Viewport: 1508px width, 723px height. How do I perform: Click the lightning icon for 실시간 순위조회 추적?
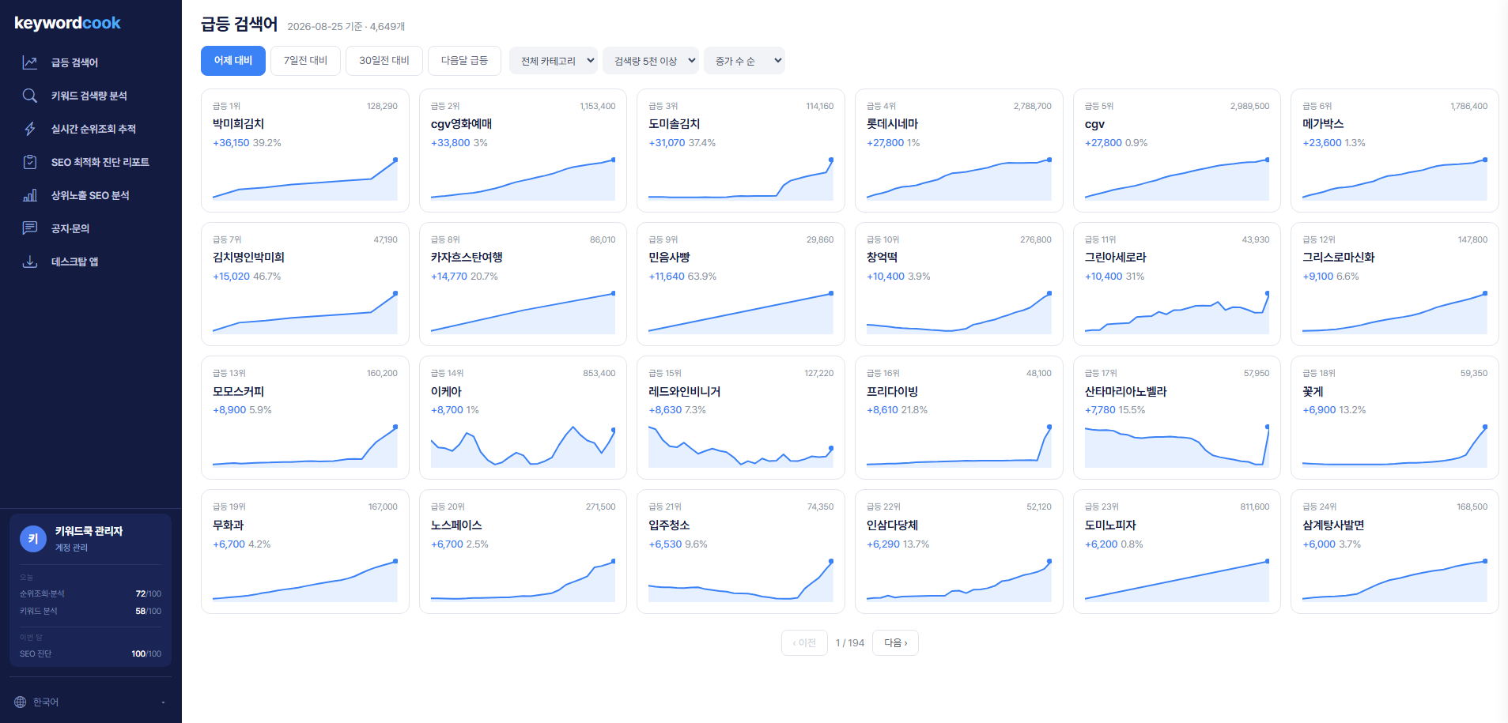pyautogui.click(x=30, y=129)
